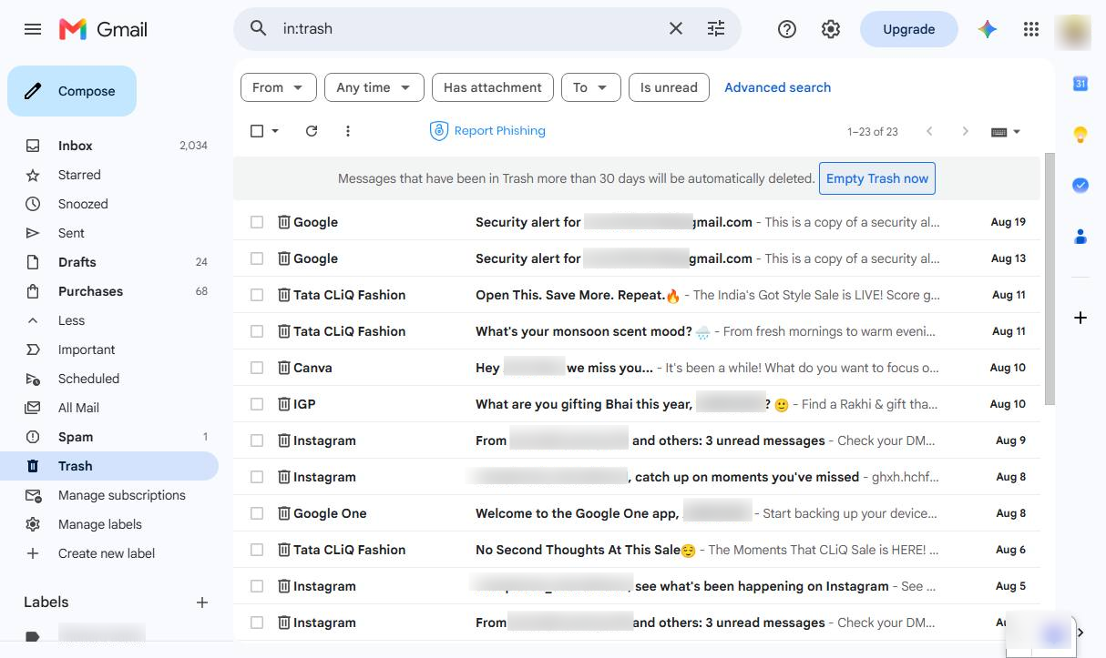Screen dimensions: 1106x658
Task: Refresh the trash message list
Action: [312, 131]
